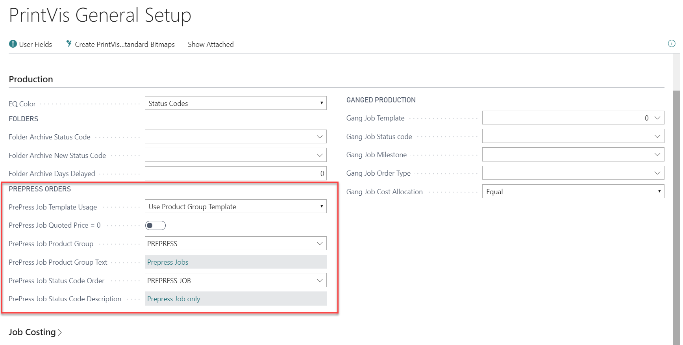Viewport: 683px width, 345px height.
Task: Click the vertical scrollbar on the right
Action: point(676,197)
